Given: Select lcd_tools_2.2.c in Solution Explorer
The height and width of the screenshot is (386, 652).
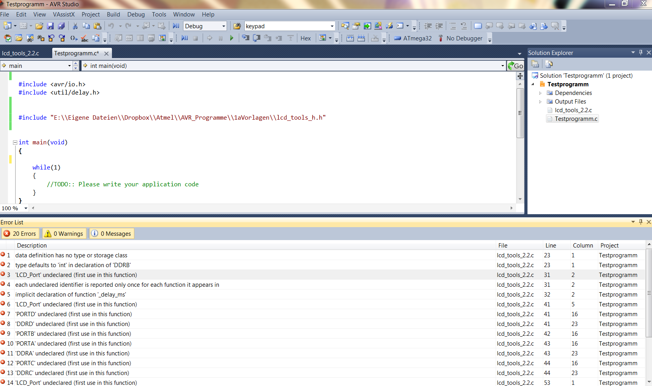Looking at the screenshot, I should click(573, 110).
